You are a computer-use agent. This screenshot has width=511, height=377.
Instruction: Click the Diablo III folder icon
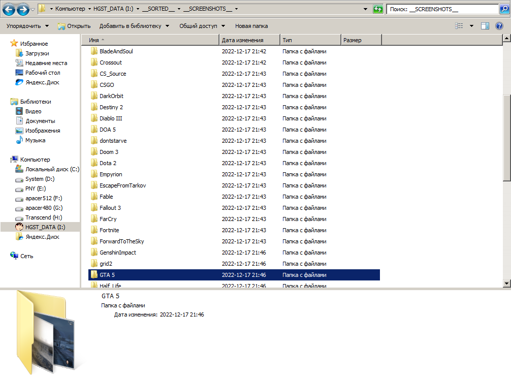pos(94,118)
